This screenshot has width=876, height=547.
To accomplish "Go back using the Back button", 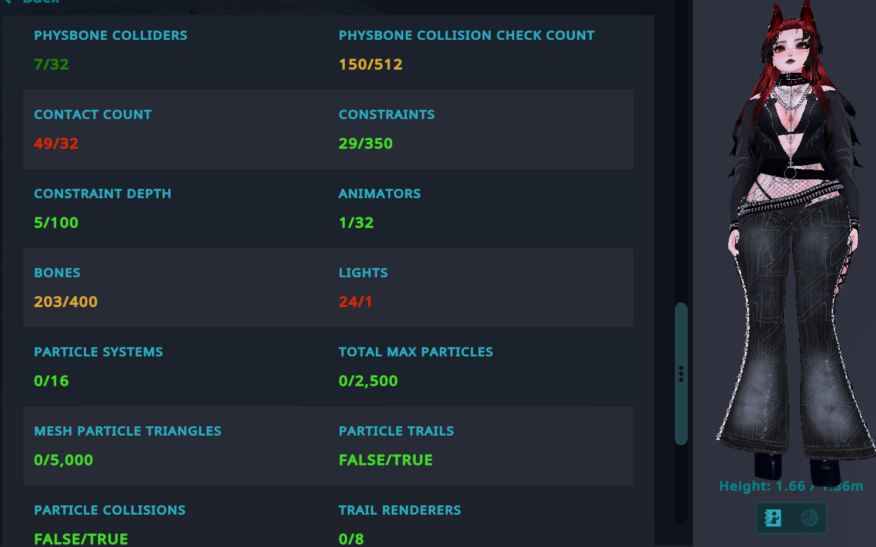I will pos(35,2).
